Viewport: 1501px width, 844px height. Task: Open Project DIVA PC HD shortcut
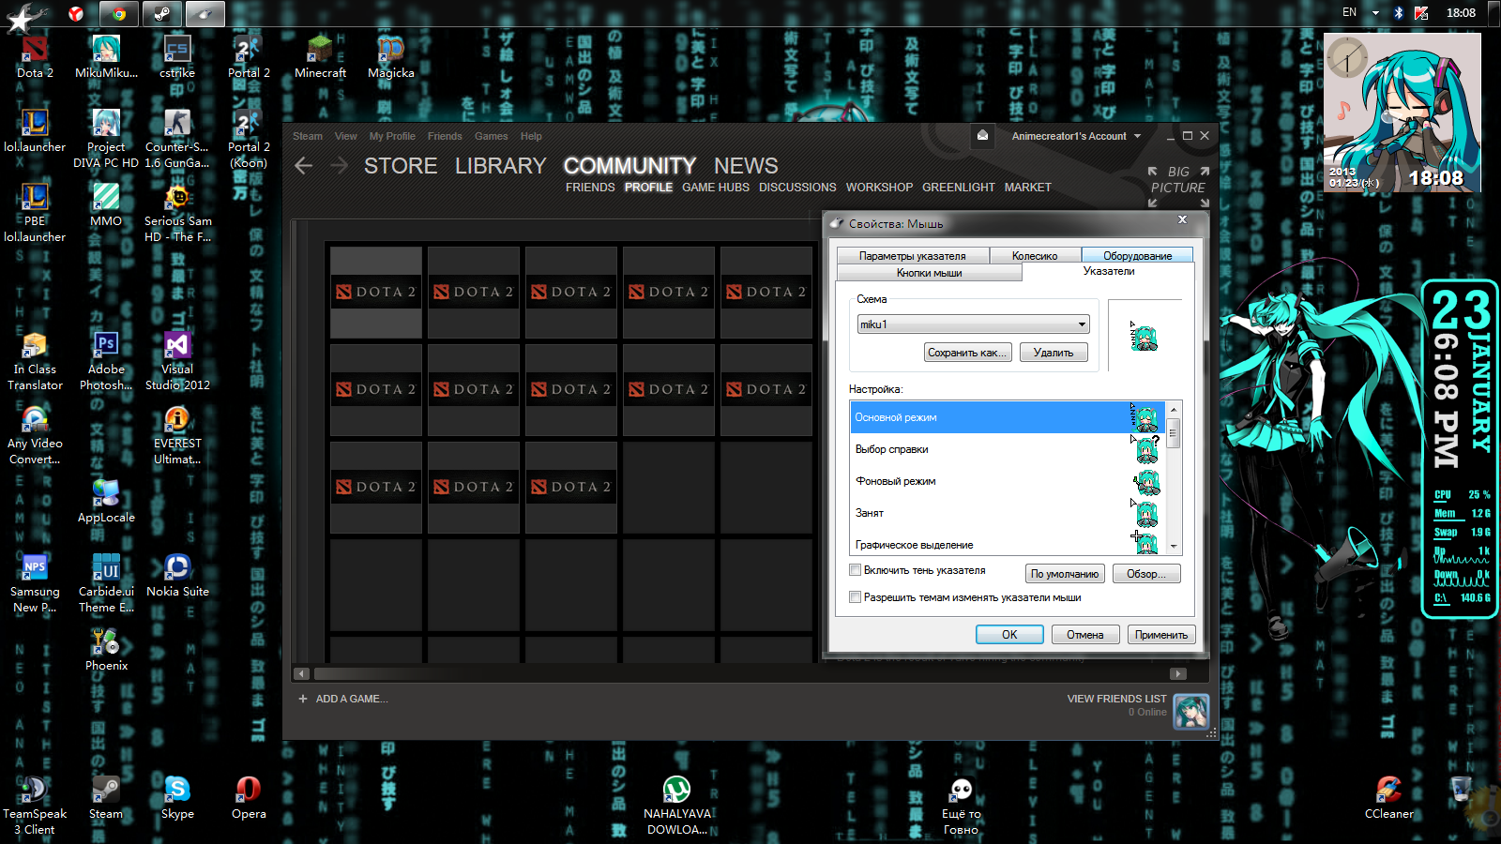coord(106,138)
